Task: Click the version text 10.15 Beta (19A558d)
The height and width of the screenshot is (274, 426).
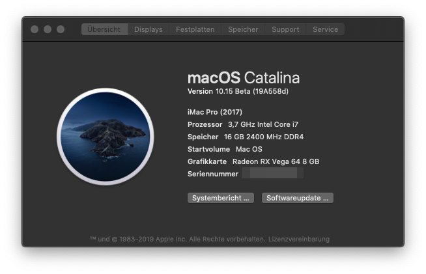Action: click(x=252, y=91)
